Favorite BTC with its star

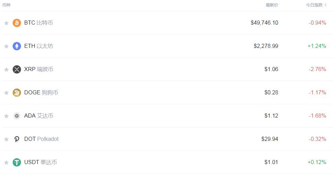[x=6, y=23]
